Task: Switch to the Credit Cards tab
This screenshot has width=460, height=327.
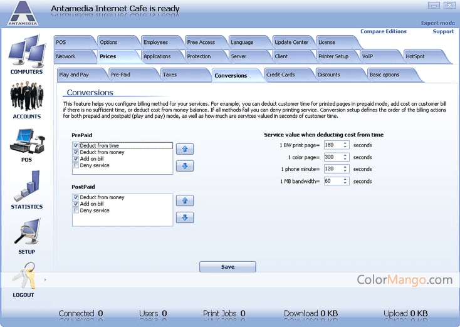Action: tap(280, 75)
